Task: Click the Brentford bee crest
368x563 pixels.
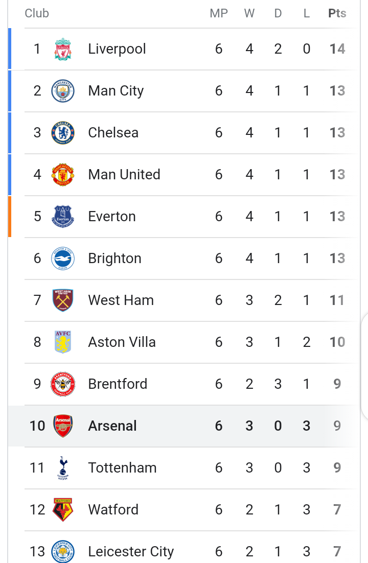Action: (x=63, y=384)
